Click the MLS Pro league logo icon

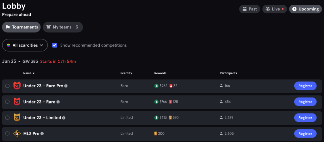(x=16, y=133)
